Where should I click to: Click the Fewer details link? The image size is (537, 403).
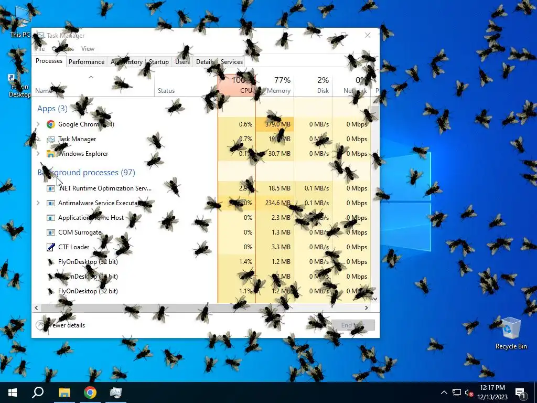[61, 325]
